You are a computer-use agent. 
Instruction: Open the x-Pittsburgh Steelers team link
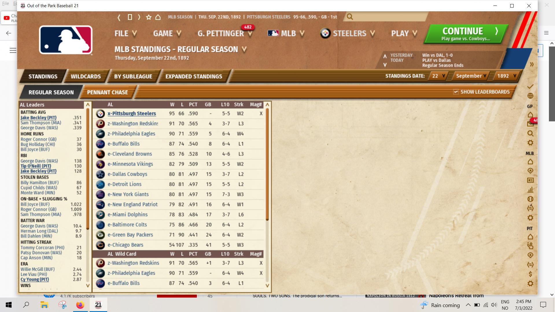pyautogui.click(x=132, y=114)
